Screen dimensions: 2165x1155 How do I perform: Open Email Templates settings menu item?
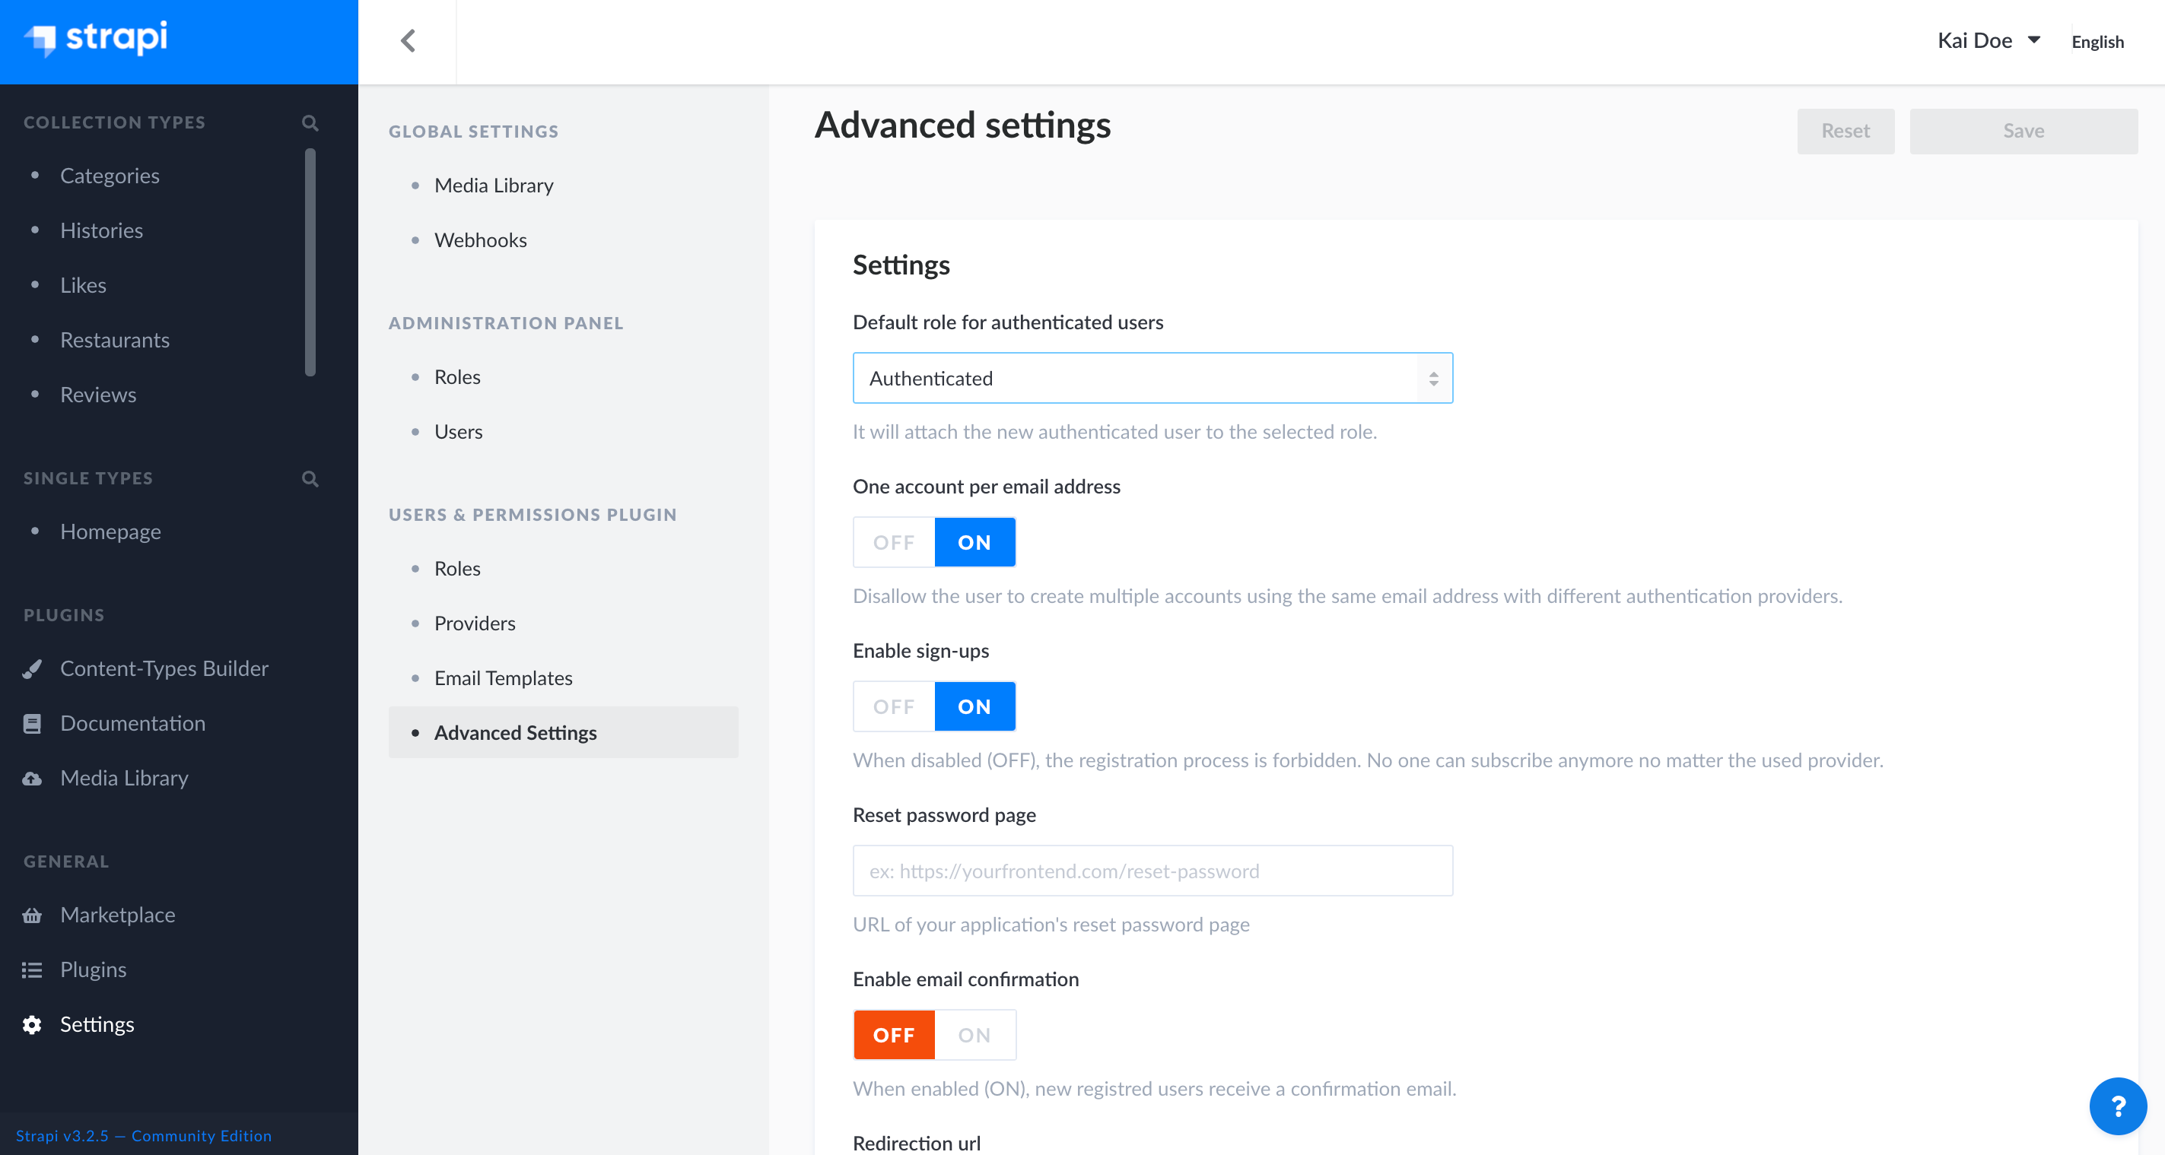[503, 677]
